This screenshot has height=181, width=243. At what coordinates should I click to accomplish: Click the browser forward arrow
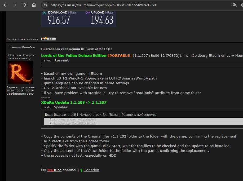pyautogui.click(x=15, y=5)
